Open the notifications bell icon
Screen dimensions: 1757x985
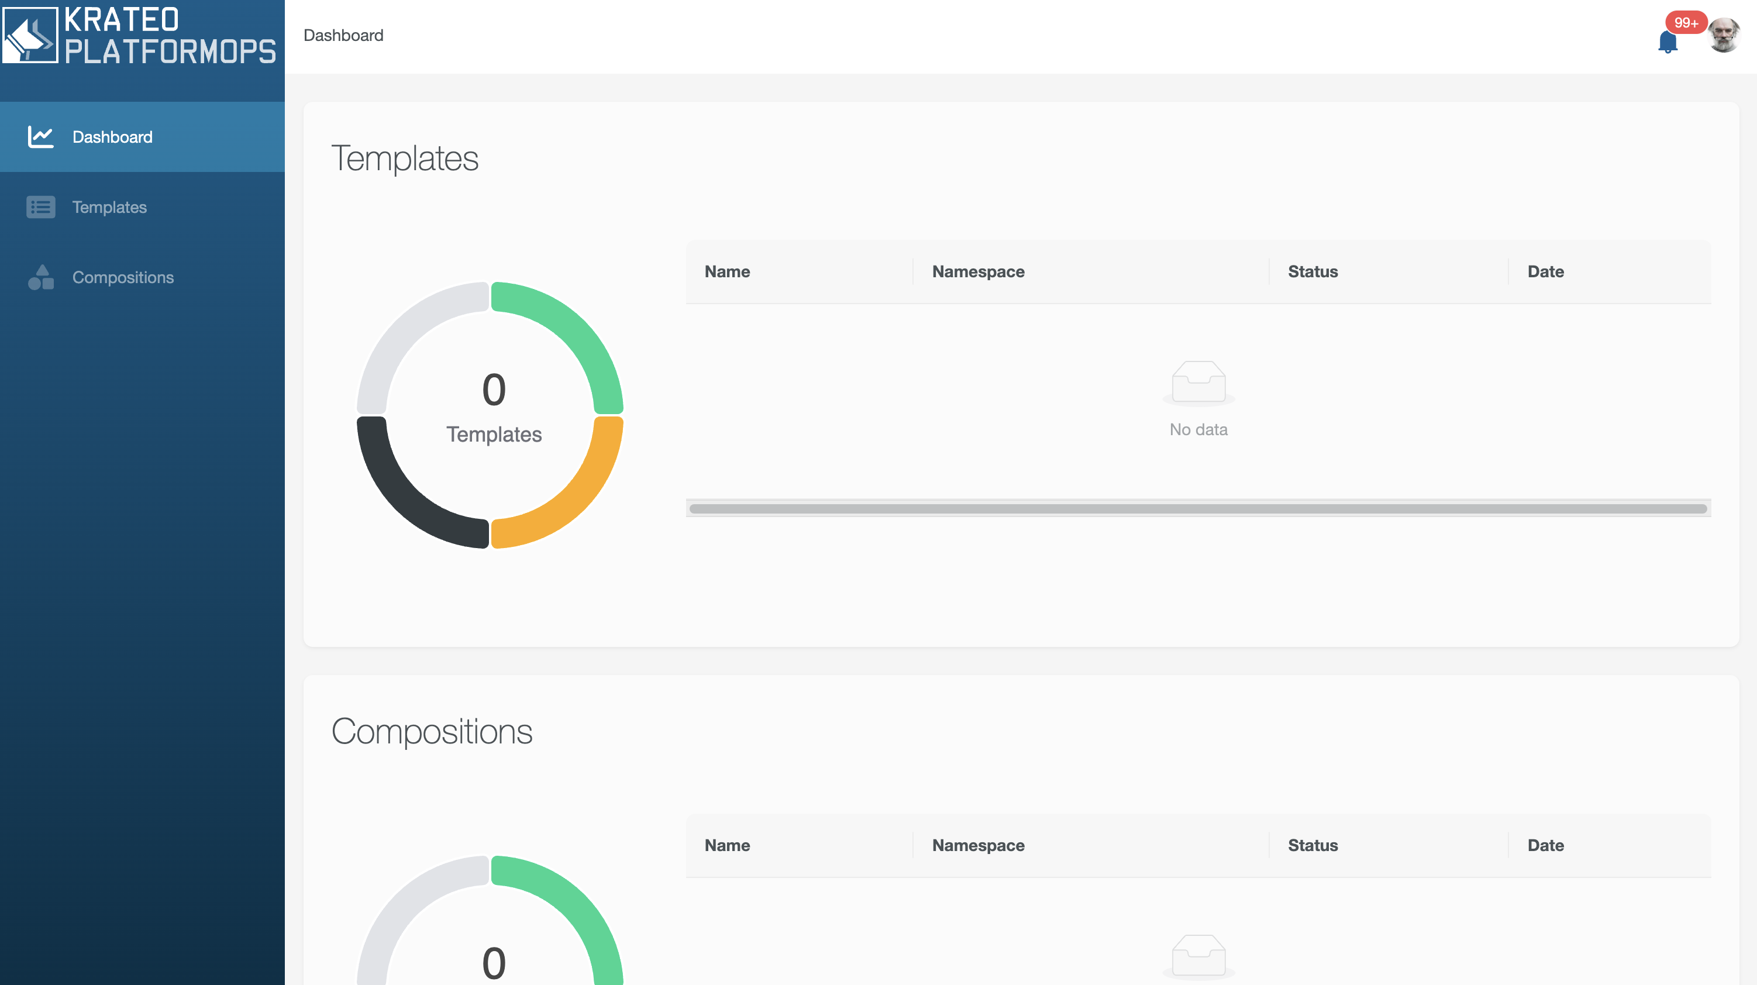coord(1667,42)
